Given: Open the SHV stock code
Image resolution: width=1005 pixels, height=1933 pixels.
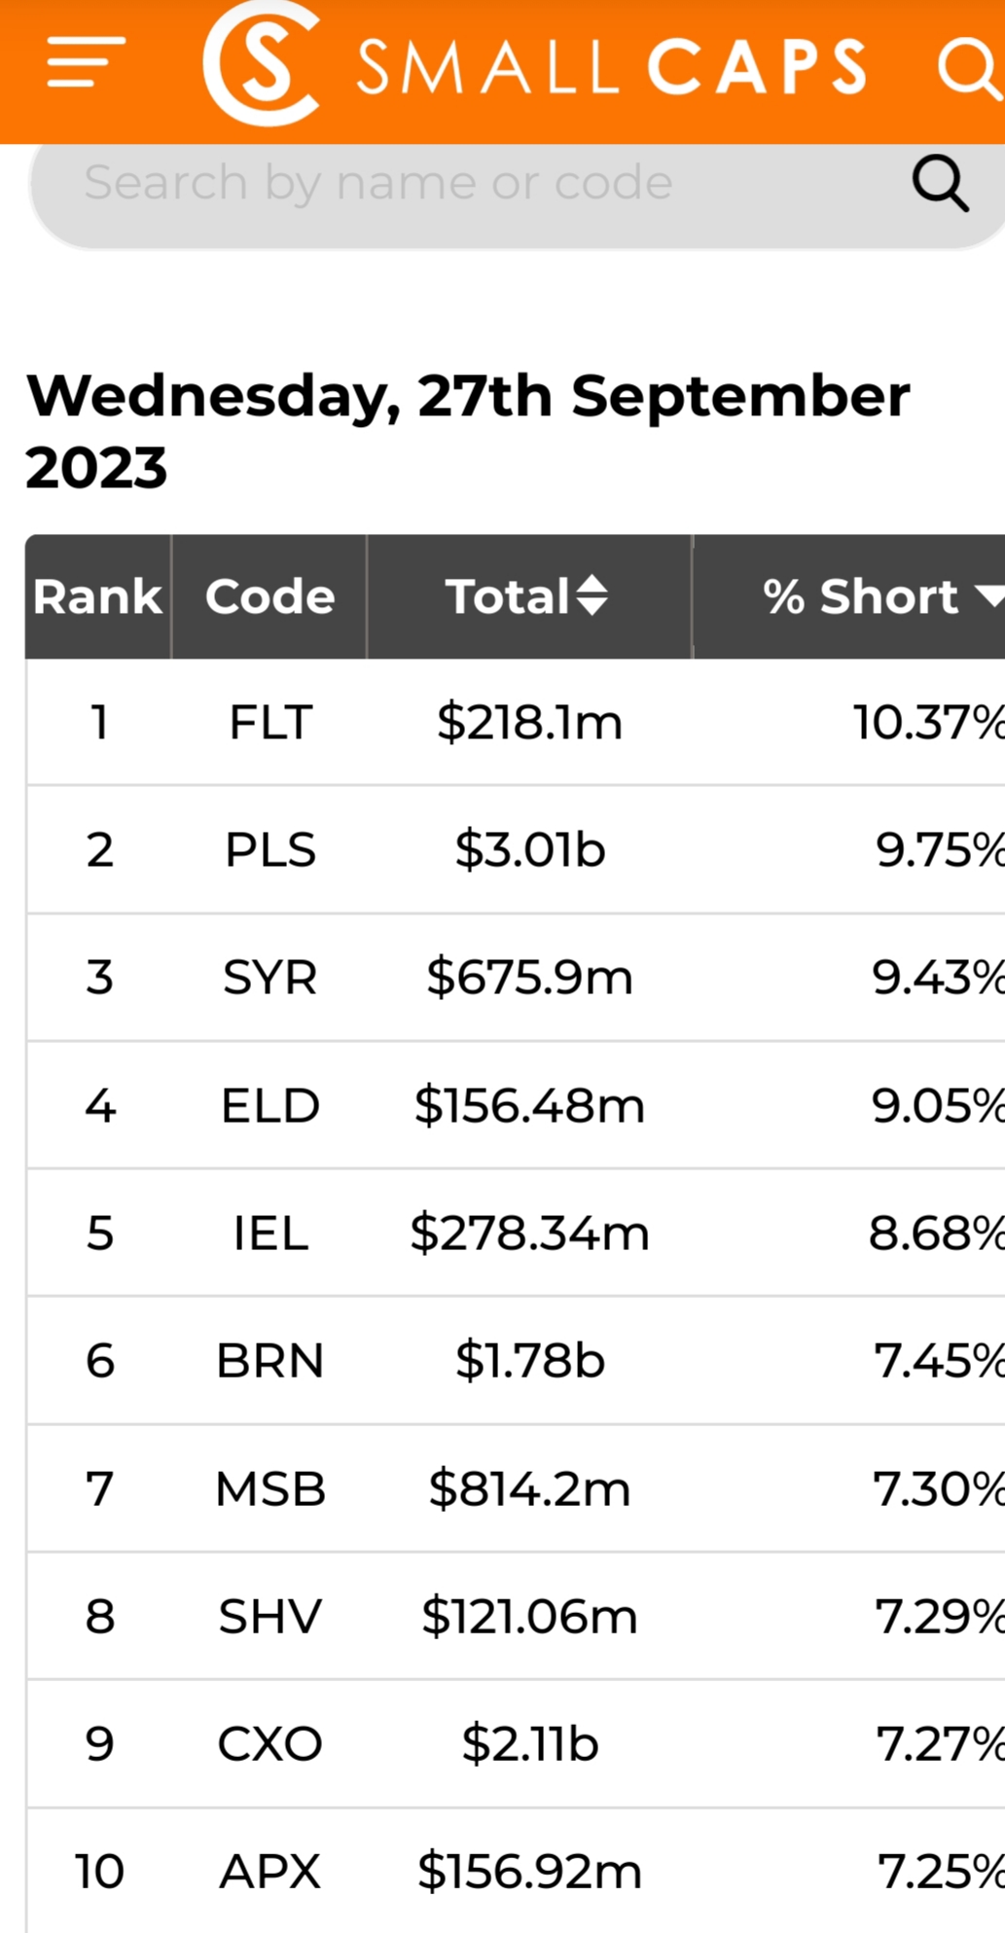Looking at the screenshot, I should coord(269,1617).
